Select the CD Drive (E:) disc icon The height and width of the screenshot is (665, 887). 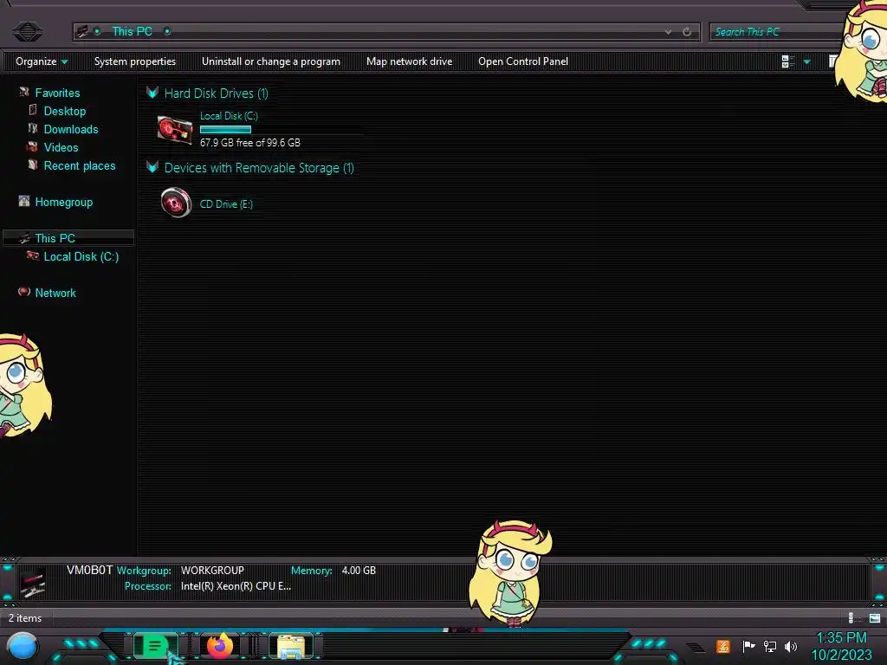coord(176,203)
